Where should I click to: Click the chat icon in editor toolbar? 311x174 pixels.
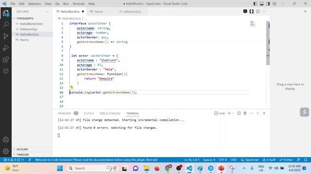tap(245, 12)
